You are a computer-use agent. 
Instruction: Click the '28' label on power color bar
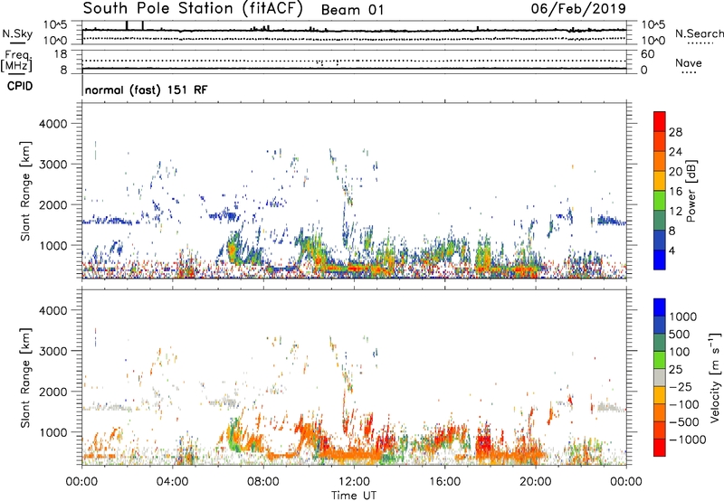pyautogui.click(x=675, y=132)
